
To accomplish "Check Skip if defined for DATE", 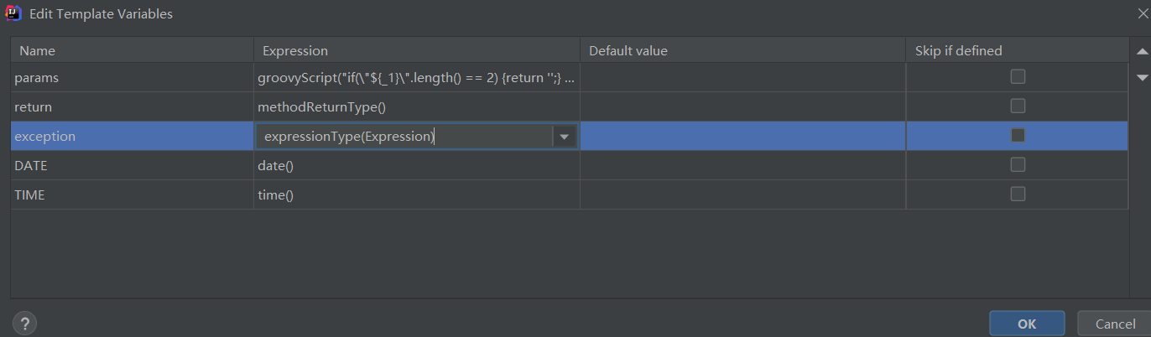I will [x=1017, y=165].
